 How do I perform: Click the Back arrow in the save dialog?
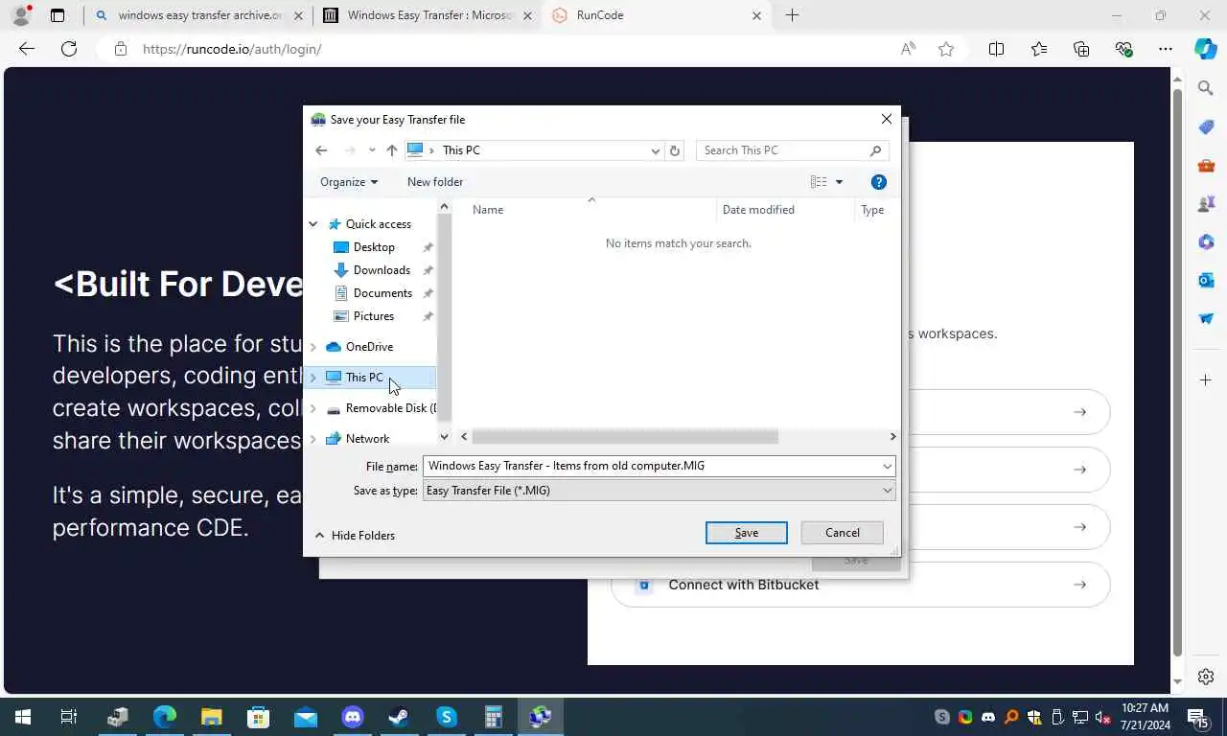pyautogui.click(x=321, y=150)
